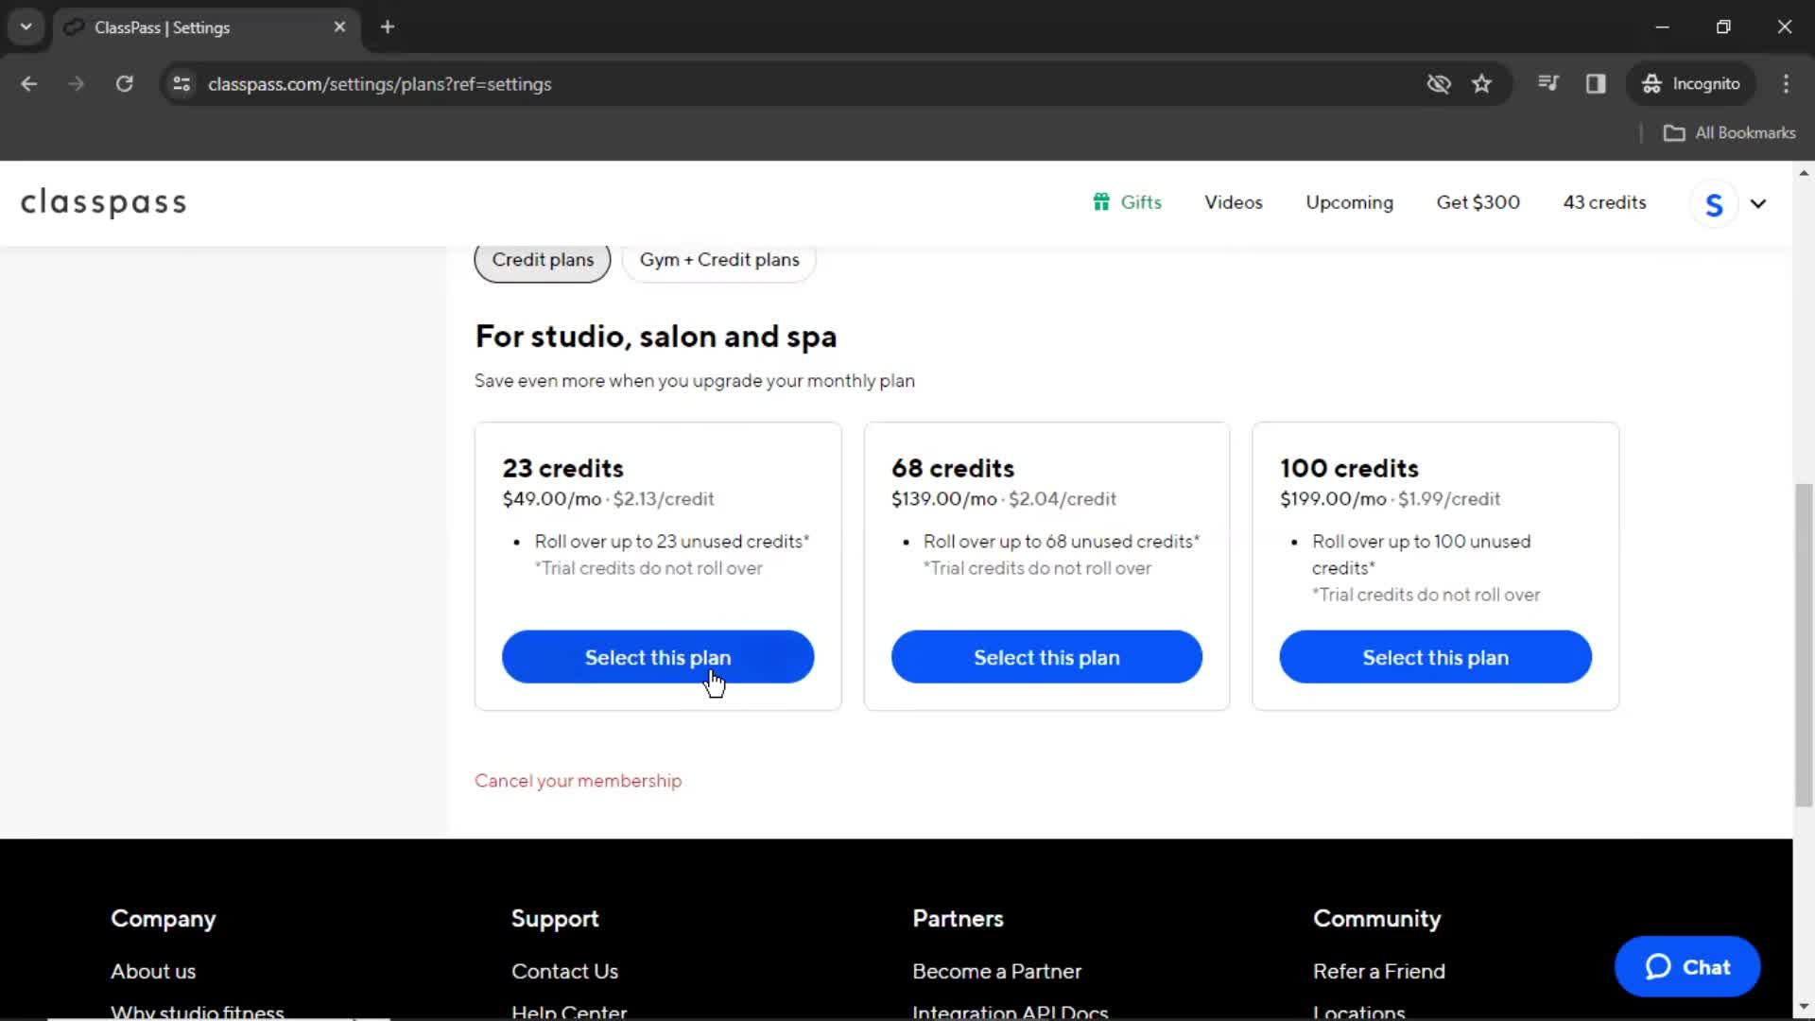The width and height of the screenshot is (1815, 1021).
Task: Click the third-party cookies blocked eye icon
Action: 1438,84
